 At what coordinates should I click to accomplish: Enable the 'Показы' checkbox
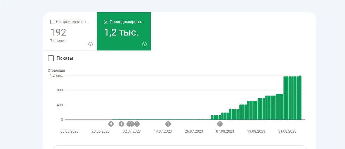coord(51,58)
